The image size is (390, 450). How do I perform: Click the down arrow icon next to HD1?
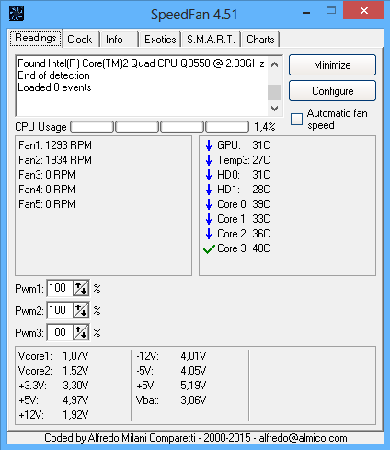tap(209, 190)
